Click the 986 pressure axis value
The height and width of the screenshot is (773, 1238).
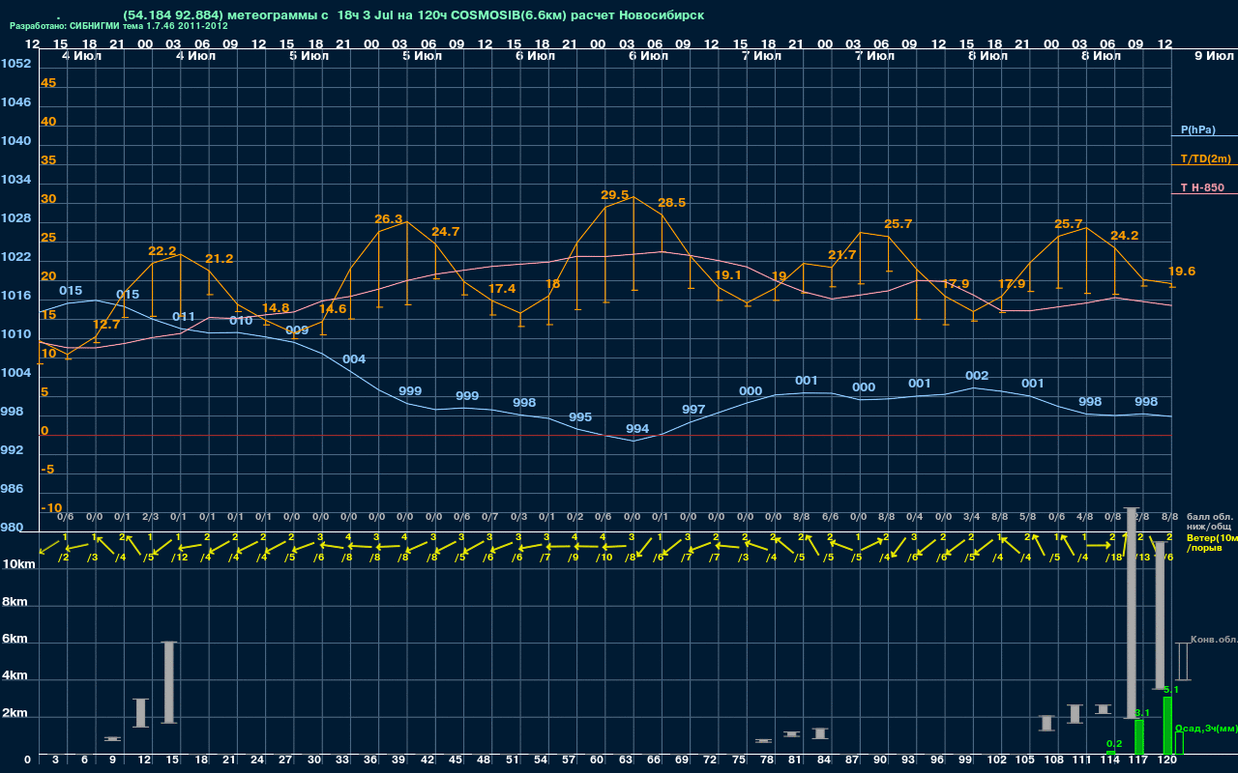coord(13,489)
